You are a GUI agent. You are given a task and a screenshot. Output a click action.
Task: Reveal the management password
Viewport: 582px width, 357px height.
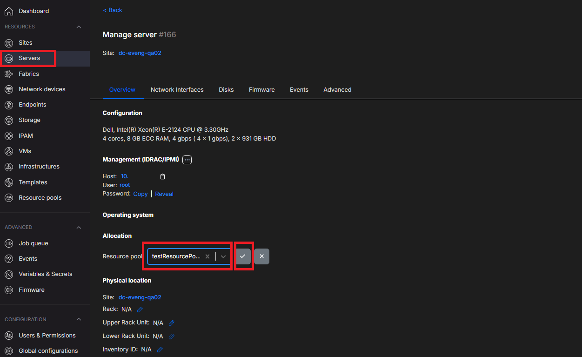click(164, 194)
